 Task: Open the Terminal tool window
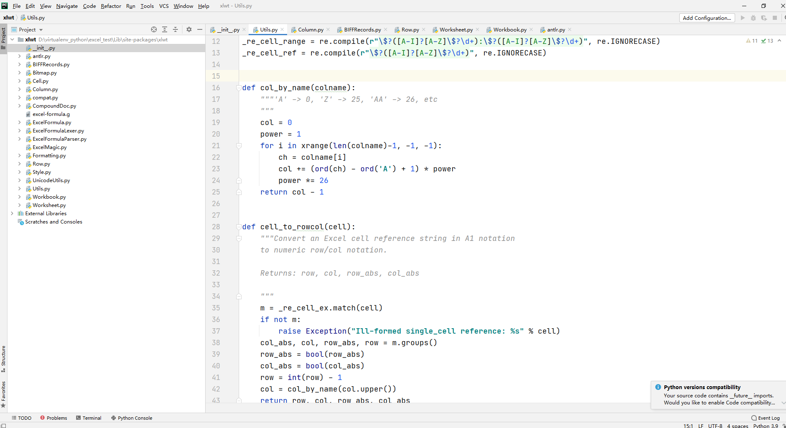coord(89,418)
